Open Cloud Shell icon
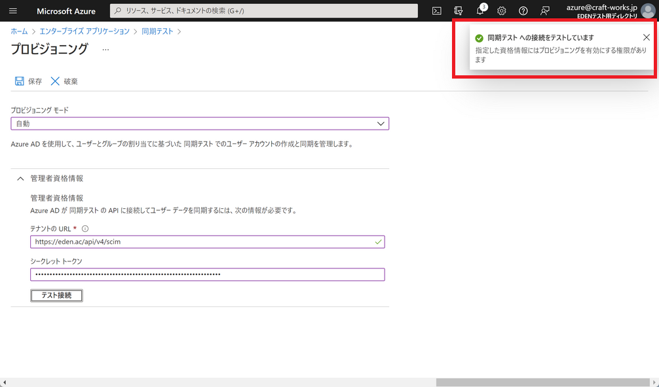 (x=437, y=11)
